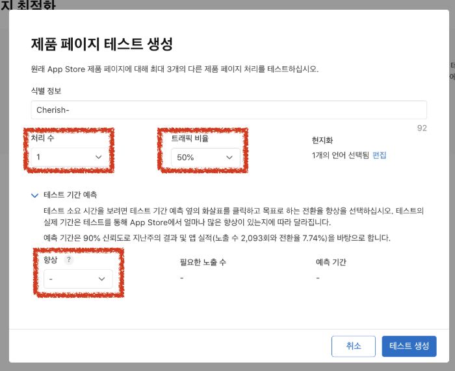Click the 제품 페이지 테스트 생성 title
This screenshot has width=455, height=371.
click(x=102, y=44)
